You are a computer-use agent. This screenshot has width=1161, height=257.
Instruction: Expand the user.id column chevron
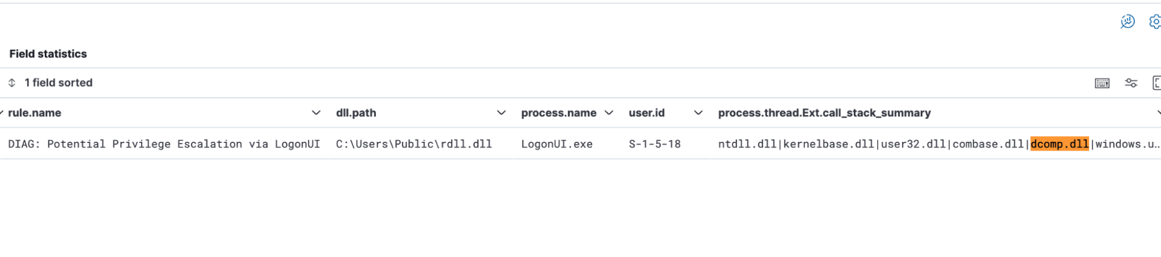tap(698, 113)
